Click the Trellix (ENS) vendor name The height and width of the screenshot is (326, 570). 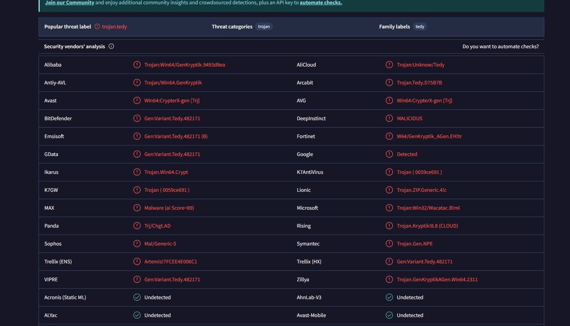[x=58, y=261]
